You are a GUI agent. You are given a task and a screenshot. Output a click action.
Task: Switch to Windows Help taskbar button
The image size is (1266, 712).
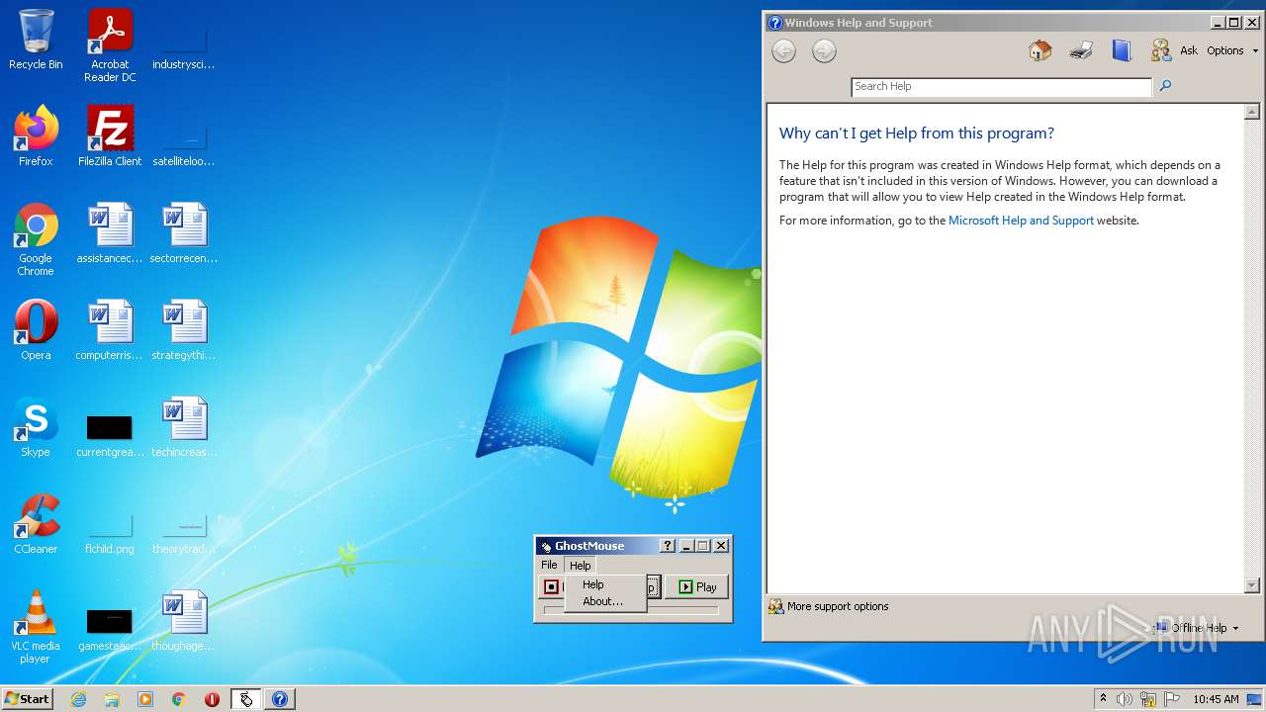coord(280,699)
